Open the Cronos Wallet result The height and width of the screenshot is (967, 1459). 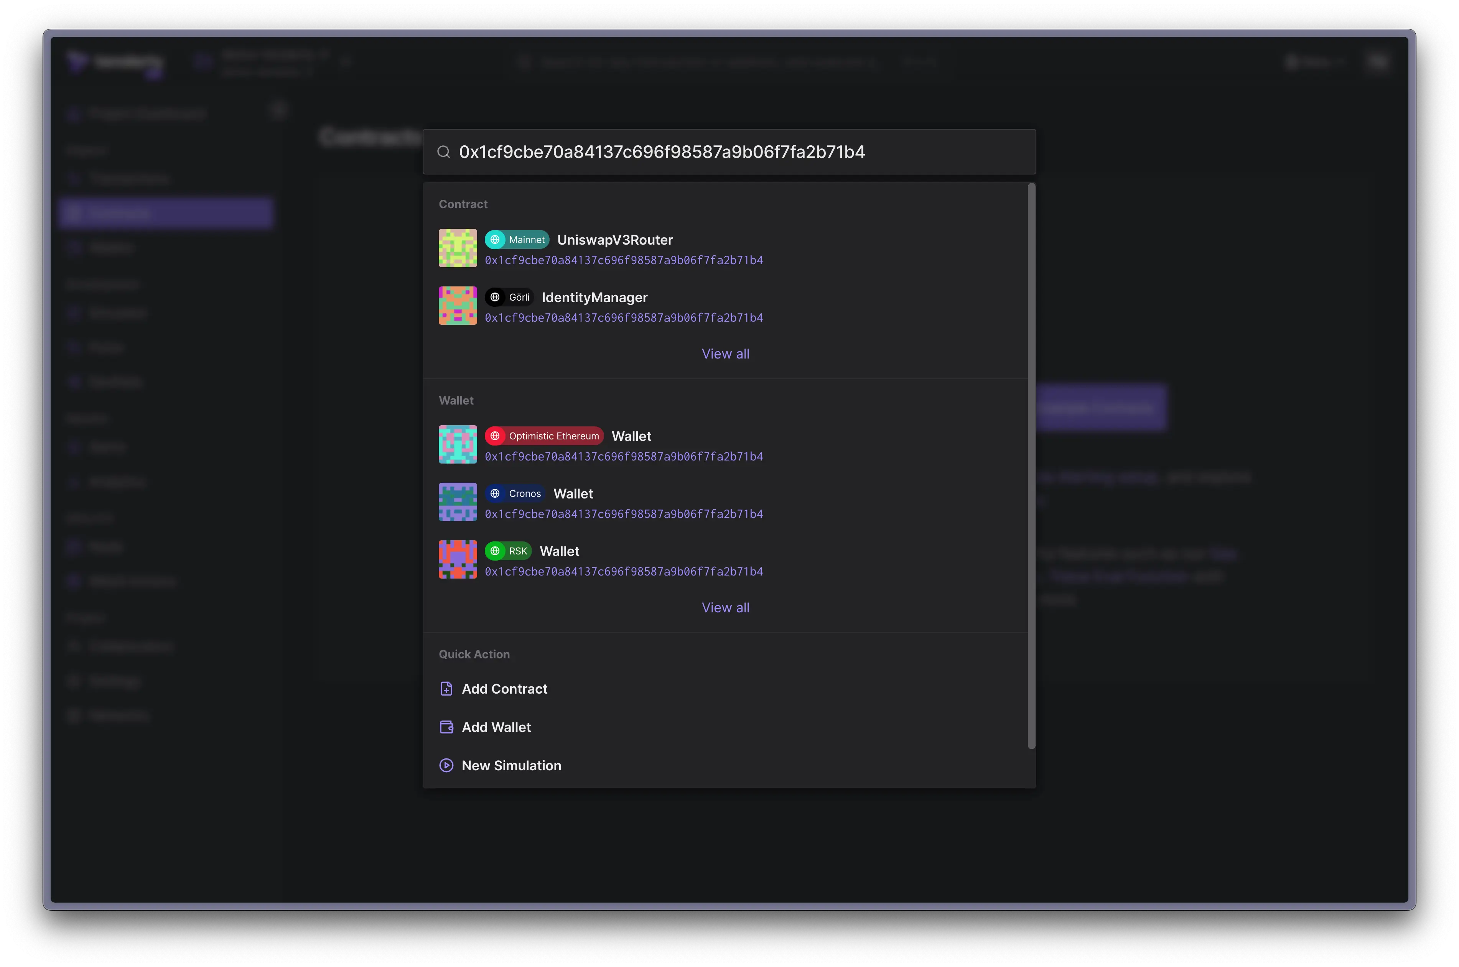tap(725, 502)
